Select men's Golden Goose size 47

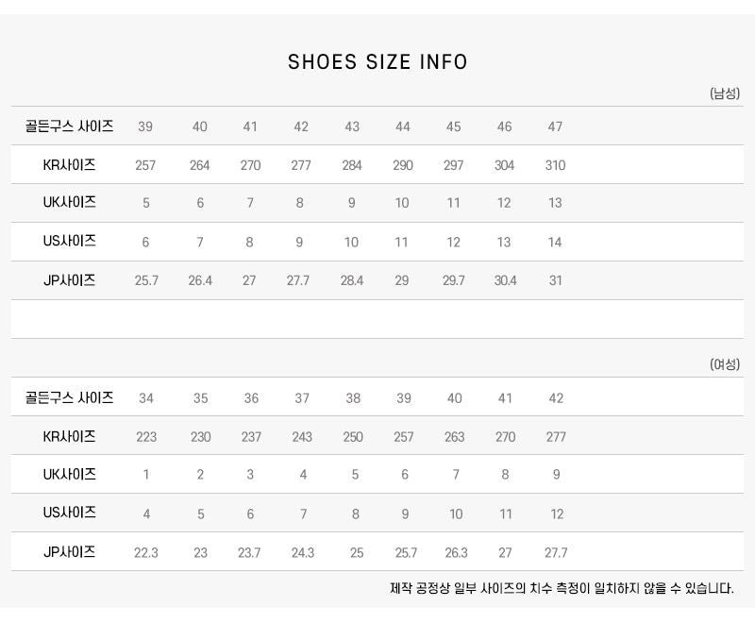tap(555, 126)
